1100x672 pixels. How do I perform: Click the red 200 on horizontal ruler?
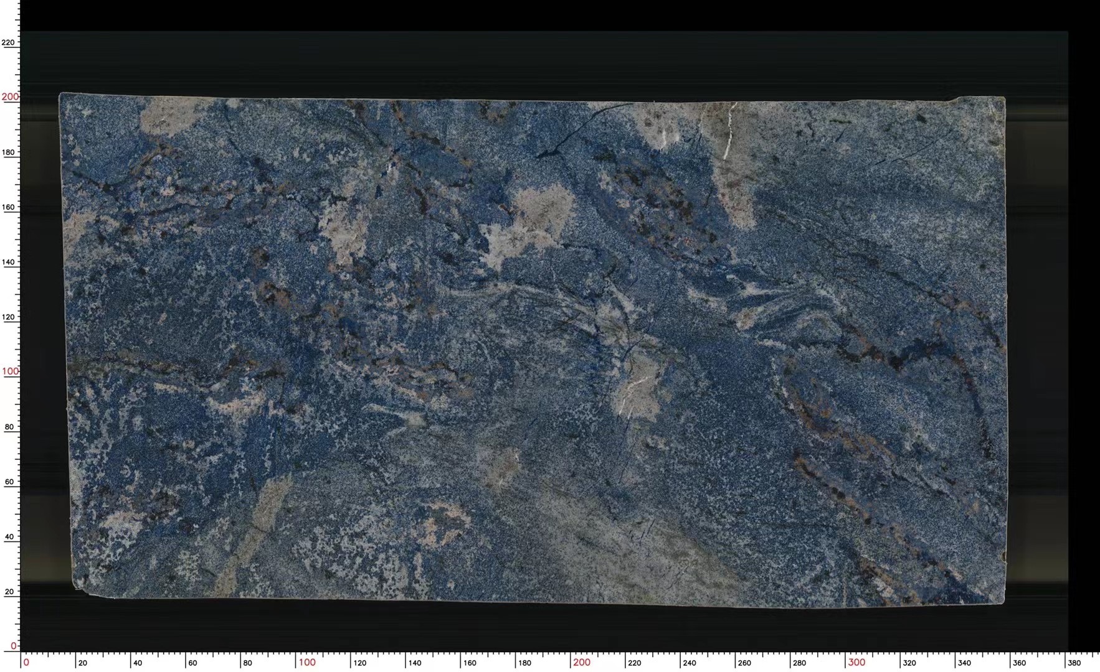click(582, 663)
